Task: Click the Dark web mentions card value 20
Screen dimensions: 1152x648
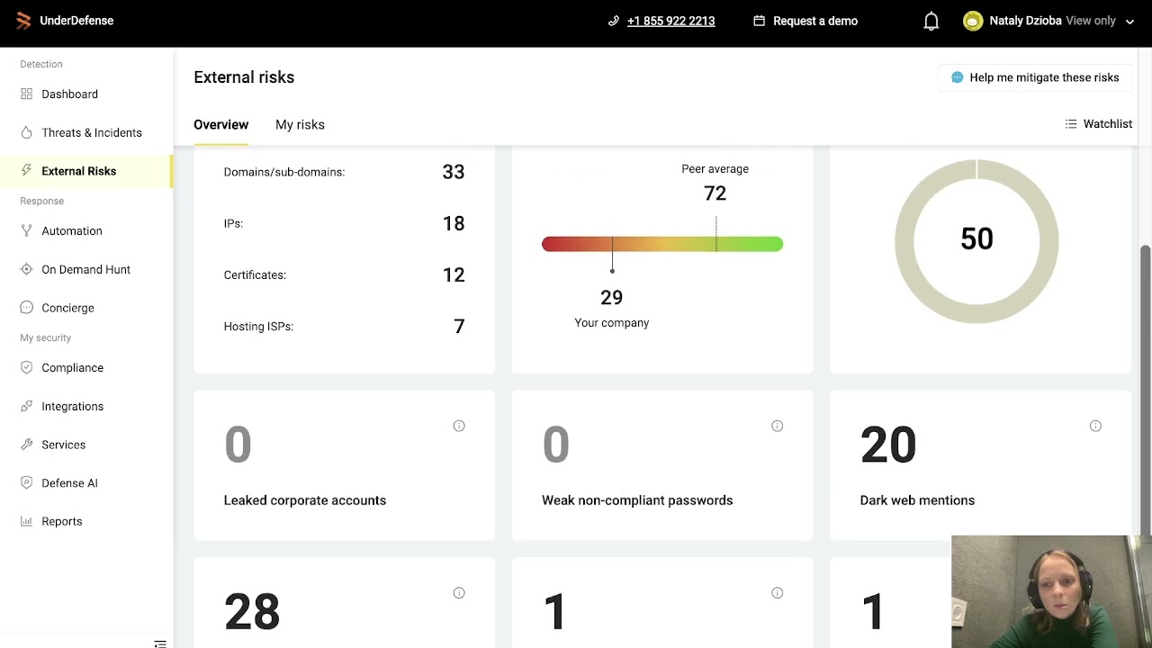Action: click(888, 445)
